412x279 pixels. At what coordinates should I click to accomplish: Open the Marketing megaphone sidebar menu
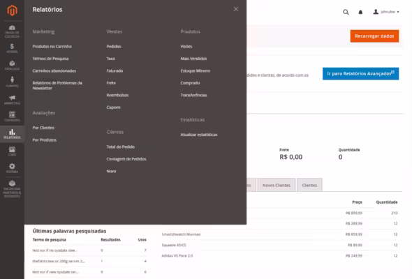(12, 100)
